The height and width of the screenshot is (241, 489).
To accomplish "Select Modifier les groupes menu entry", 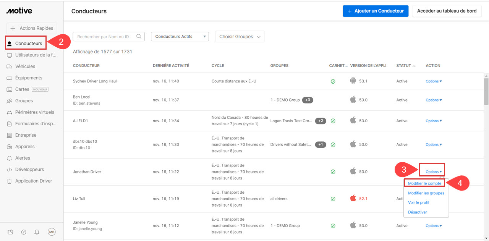I will click(x=426, y=193).
